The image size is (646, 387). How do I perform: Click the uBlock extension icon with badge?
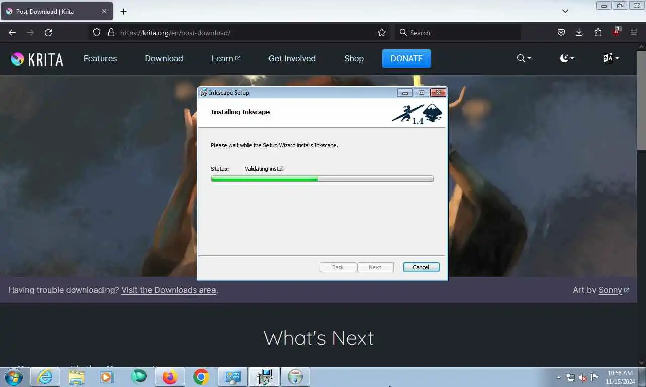coord(616,31)
